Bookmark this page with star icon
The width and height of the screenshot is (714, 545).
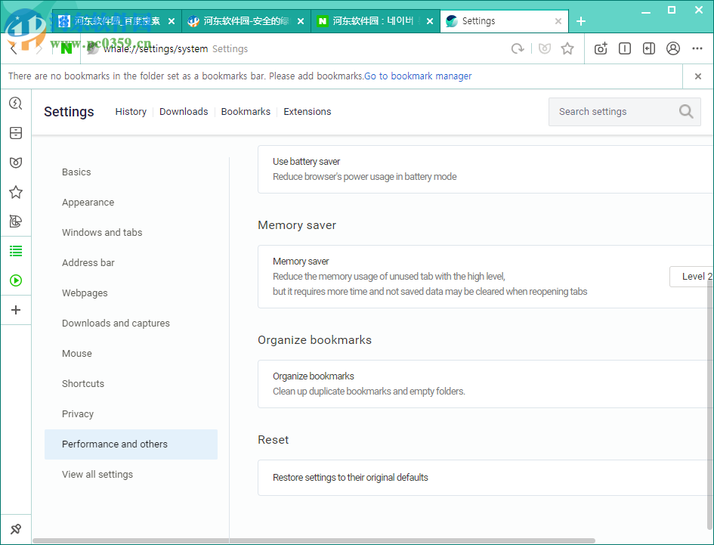coord(567,49)
